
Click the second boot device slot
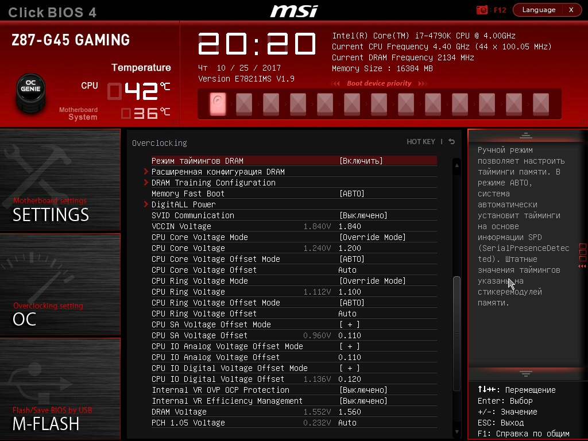click(x=244, y=104)
